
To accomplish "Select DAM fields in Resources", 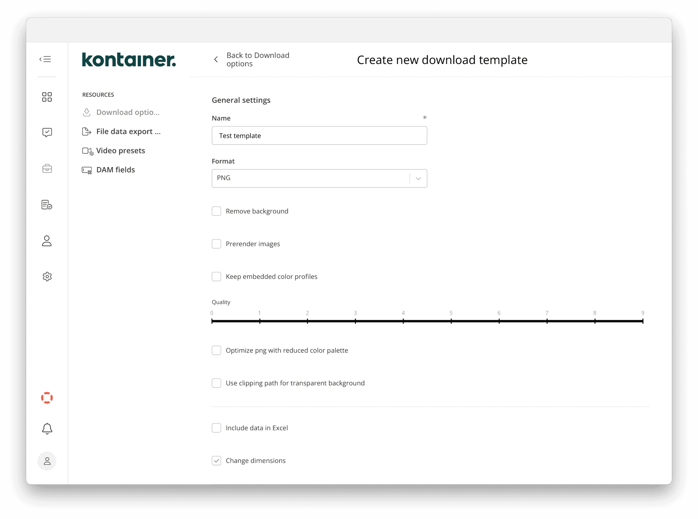I will 115,170.
